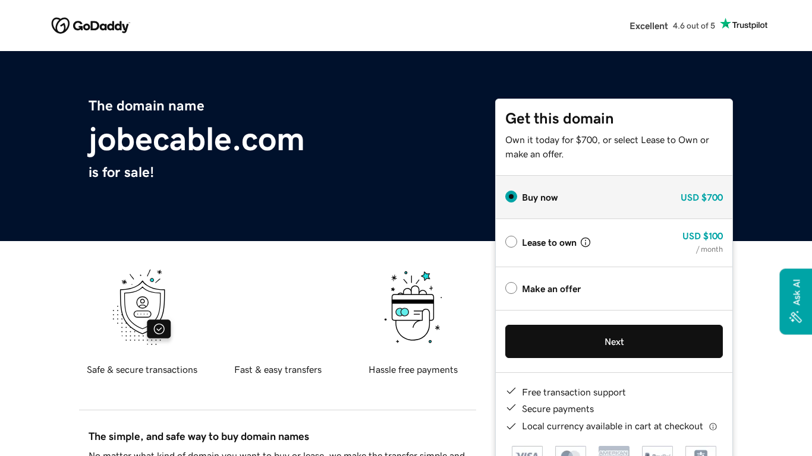Select the Make an offer option
Screen dimensions: 812x456
tap(511, 288)
